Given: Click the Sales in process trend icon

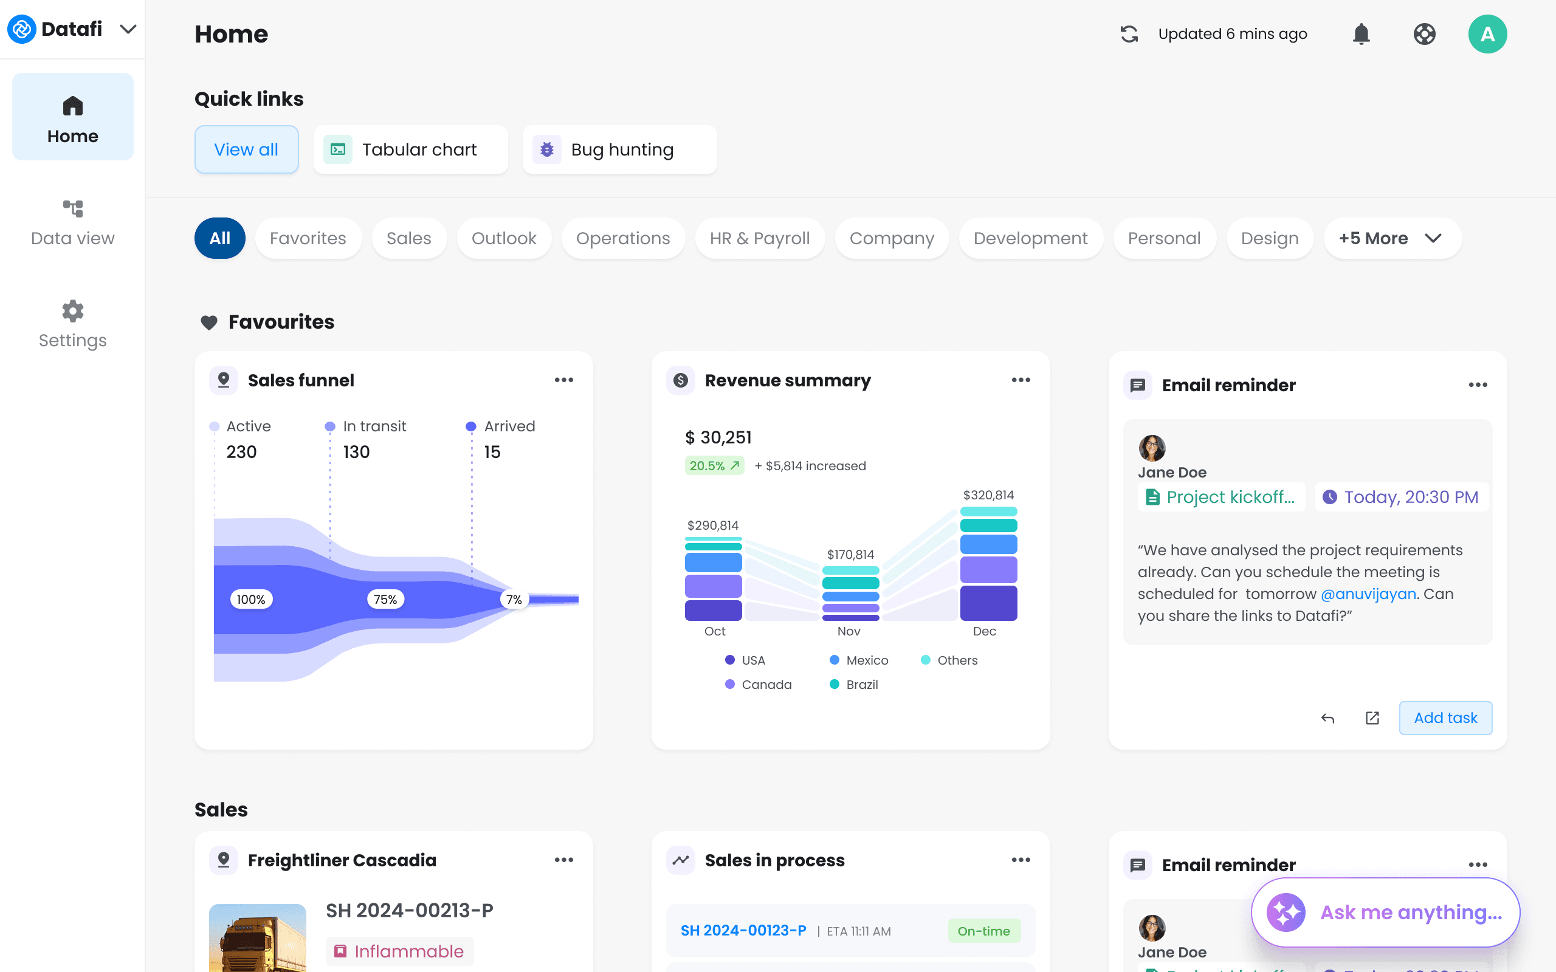Looking at the screenshot, I should pos(681,860).
